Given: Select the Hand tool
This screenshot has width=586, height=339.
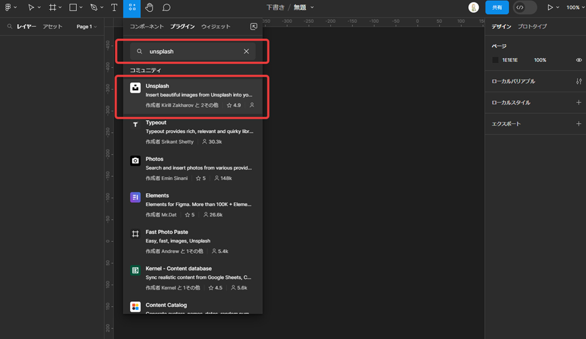Looking at the screenshot, I should click(149, 7).
